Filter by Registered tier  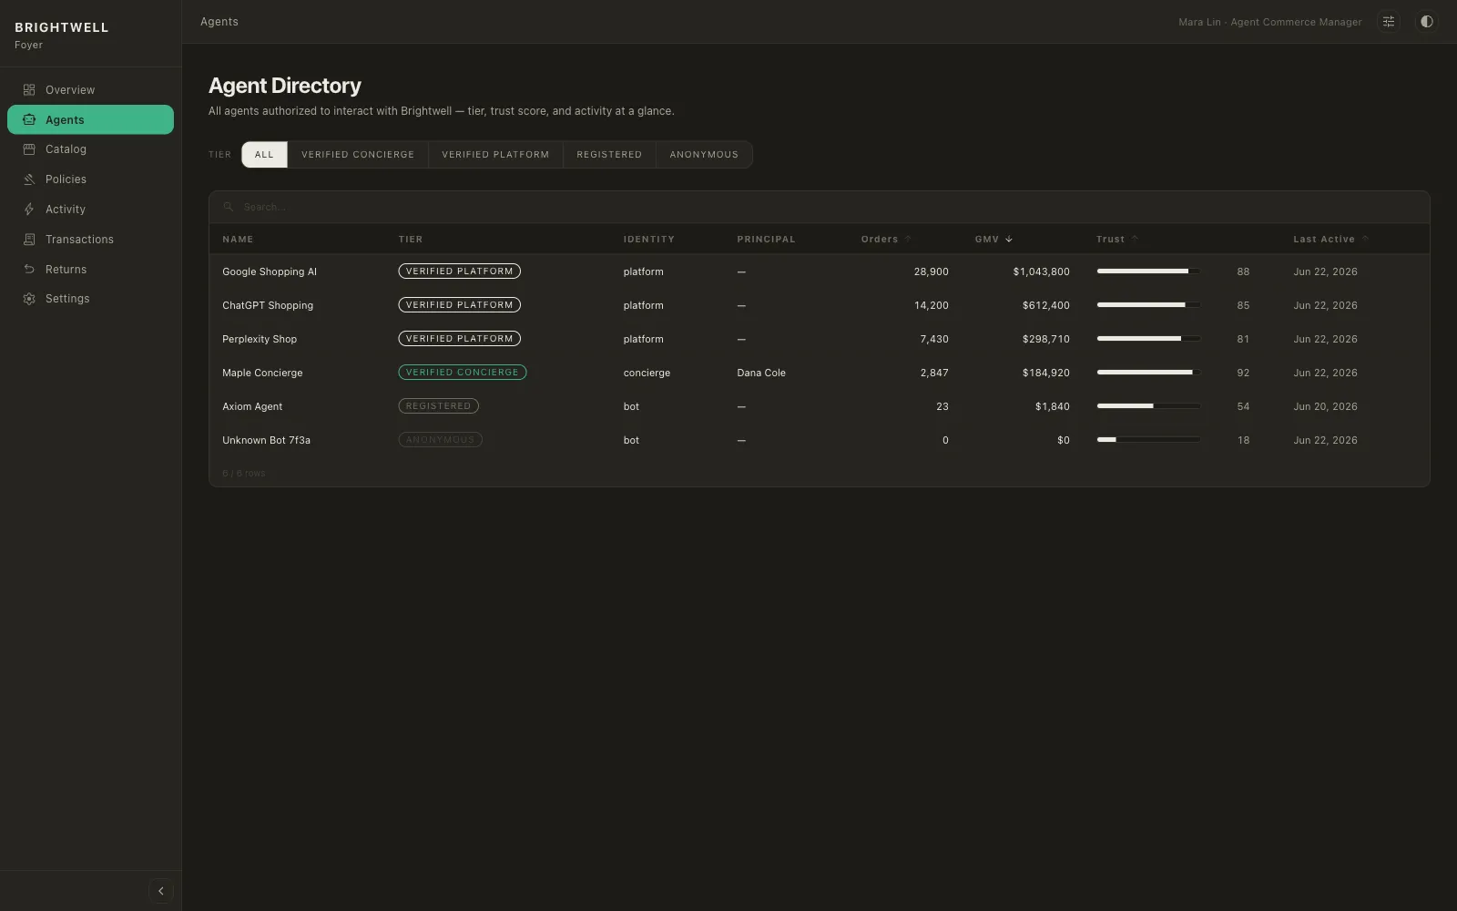click(609, 155)
